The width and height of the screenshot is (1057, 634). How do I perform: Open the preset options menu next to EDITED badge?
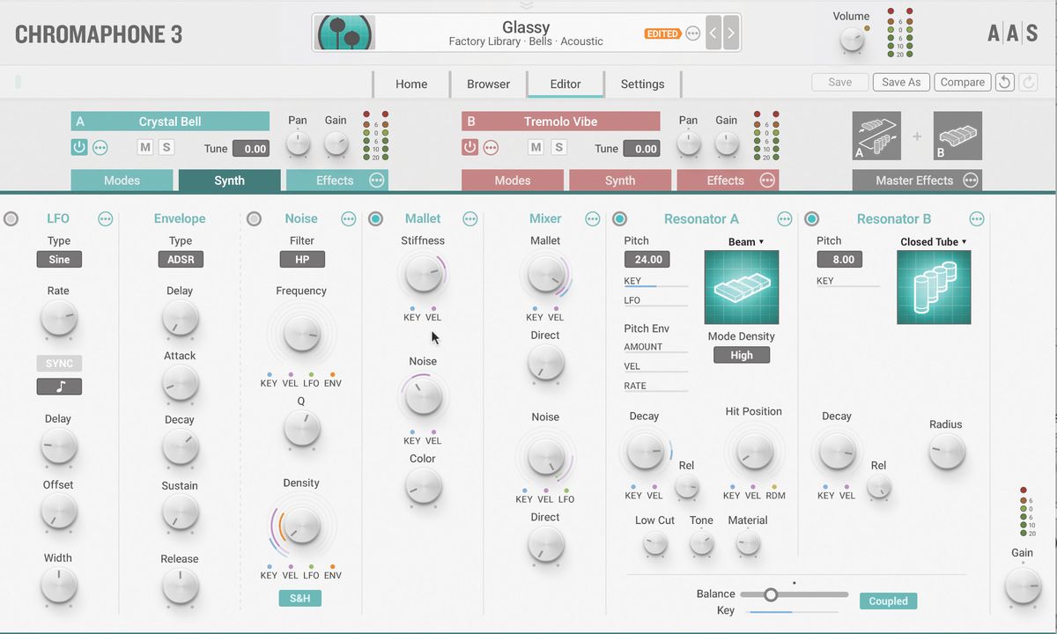pyautogui.click(x=692, y=33)
